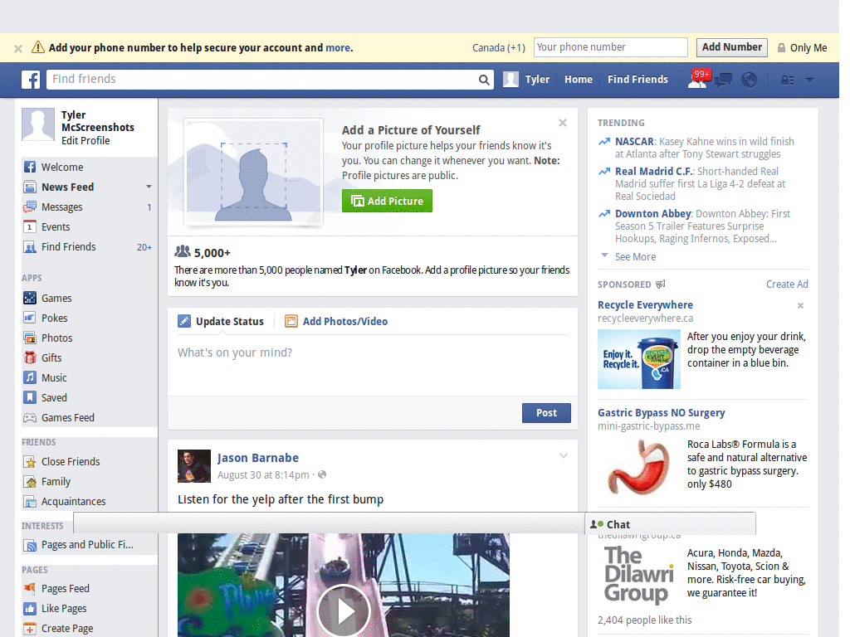Open friend requests icon with 99+ badge
This screenshot has height=637, width=850.
tap(698, 79)
